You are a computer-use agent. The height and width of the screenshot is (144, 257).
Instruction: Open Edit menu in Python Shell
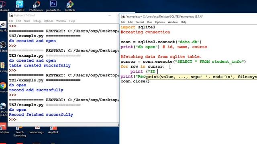pos(18,21)
